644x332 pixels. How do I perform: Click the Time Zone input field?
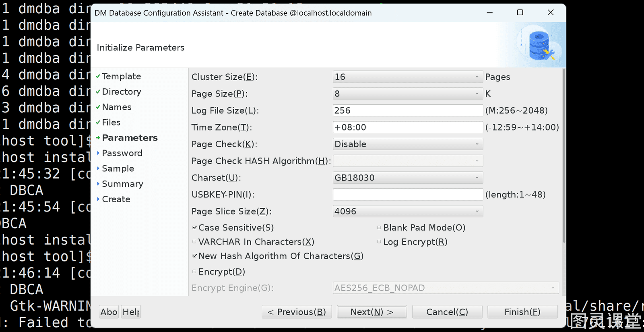(408, 127)
